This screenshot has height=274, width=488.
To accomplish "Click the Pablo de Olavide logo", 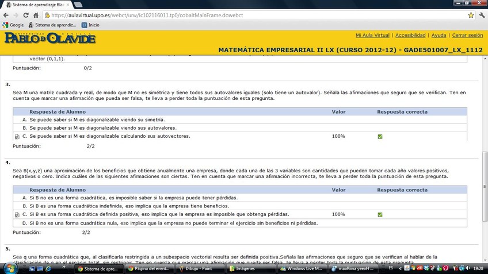I will (49, 38).
